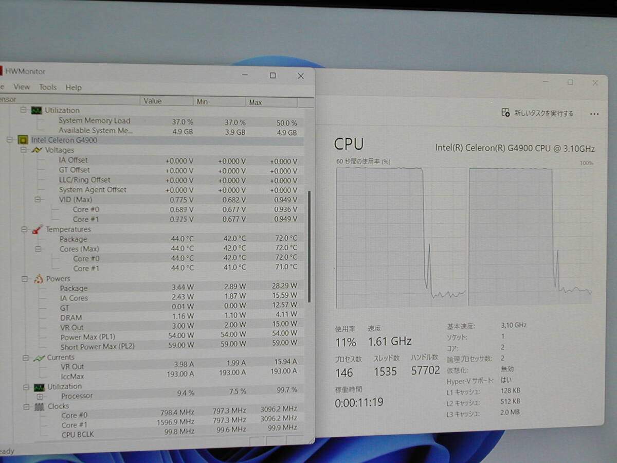Click the Utilization icon below IccMax

[x=40, y=387]
